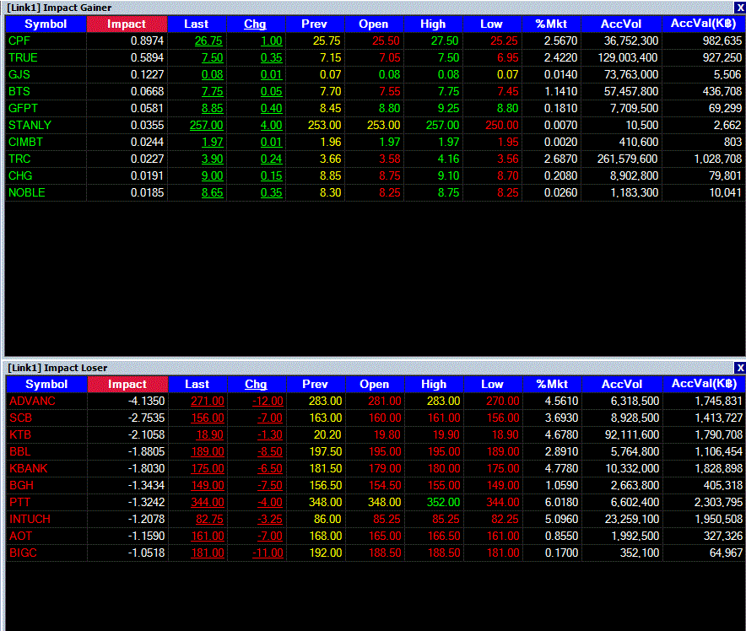Select the SCB symbol

click(x=20, y=418)
